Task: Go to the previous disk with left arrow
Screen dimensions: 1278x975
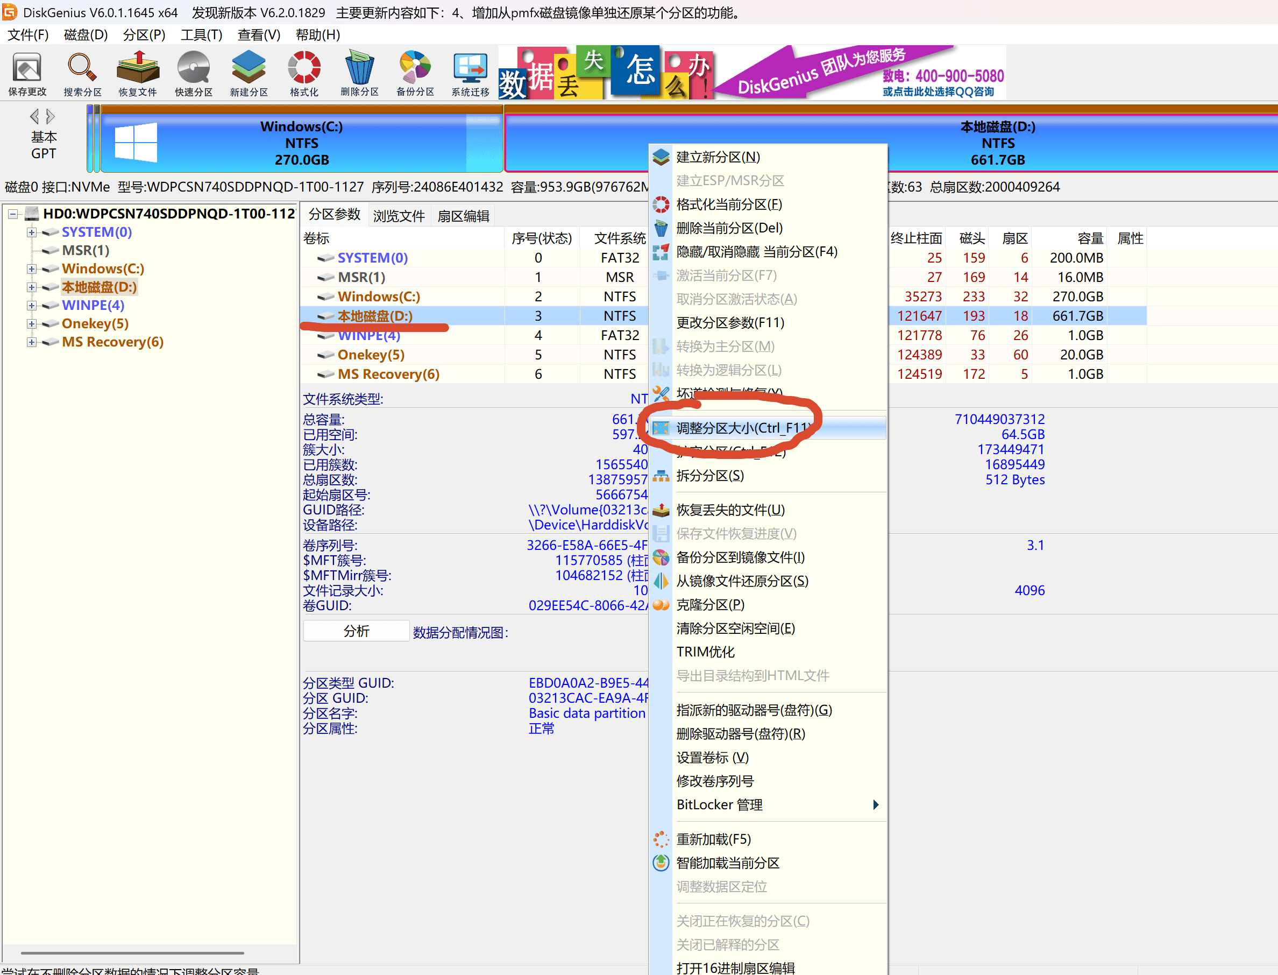Action: (x=35, y=117)
